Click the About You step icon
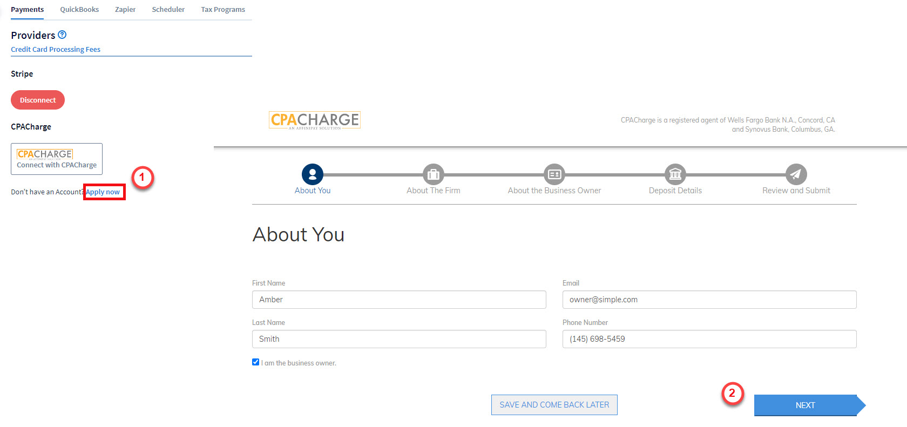Viewport: 907px width, 427px height. coord(312,174)
